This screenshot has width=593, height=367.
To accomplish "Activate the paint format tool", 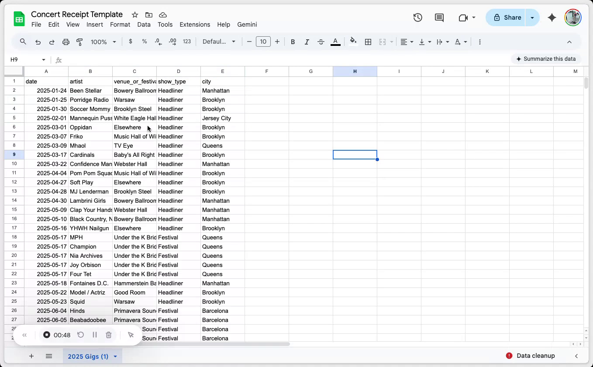I will (x=79, y=42).
